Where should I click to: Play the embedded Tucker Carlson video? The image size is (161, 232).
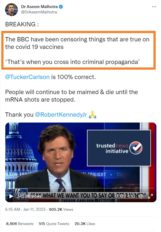point(11,196)
